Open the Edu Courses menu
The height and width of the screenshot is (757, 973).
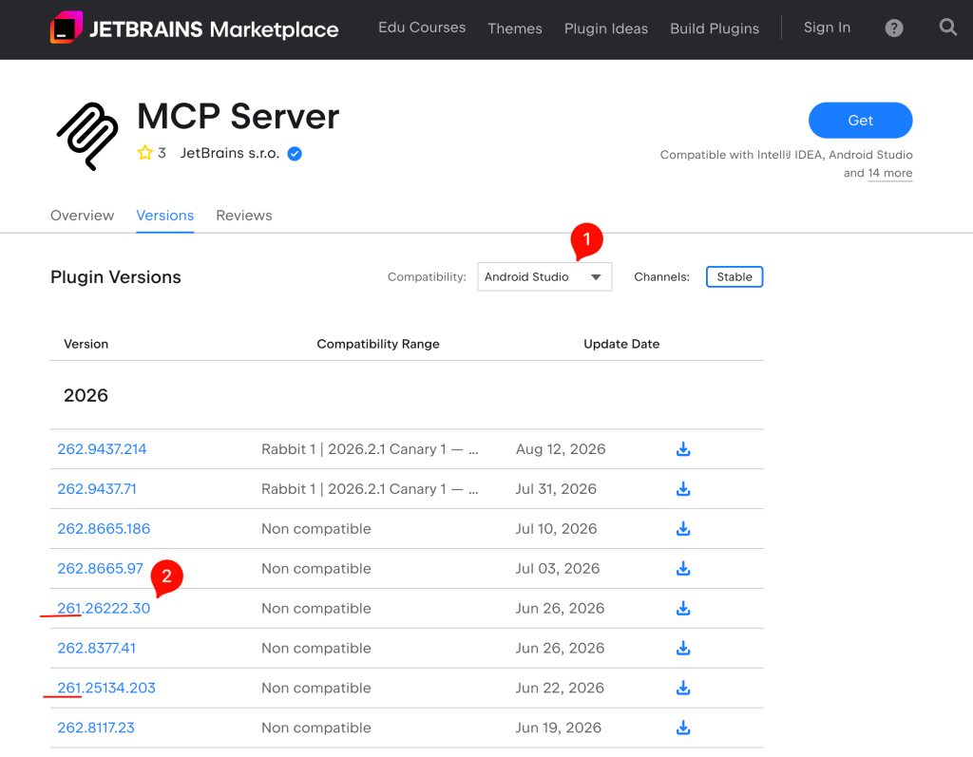[422, 28]
